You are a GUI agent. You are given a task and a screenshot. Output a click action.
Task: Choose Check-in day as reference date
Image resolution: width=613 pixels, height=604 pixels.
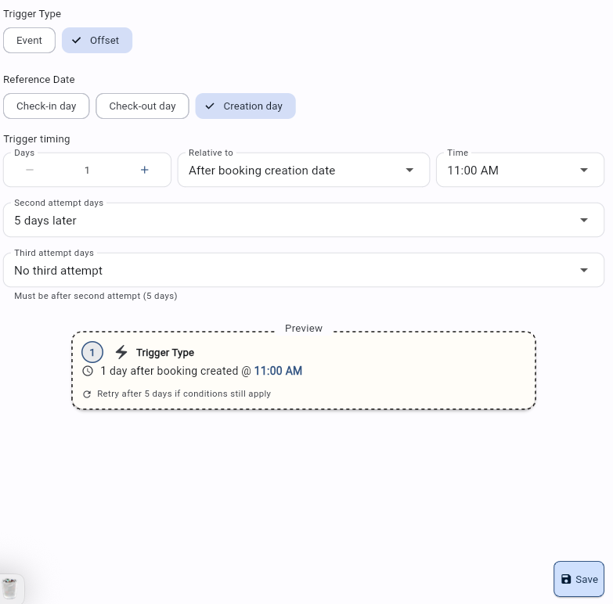click(46, 106)
